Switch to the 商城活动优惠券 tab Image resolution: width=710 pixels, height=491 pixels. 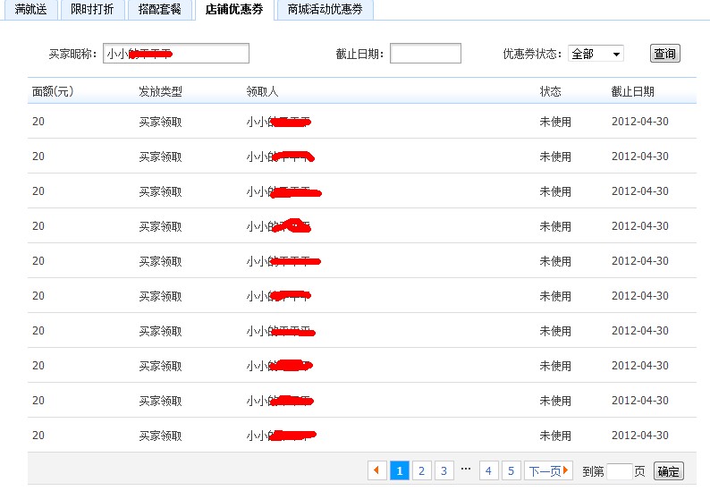tap(325, 10)
